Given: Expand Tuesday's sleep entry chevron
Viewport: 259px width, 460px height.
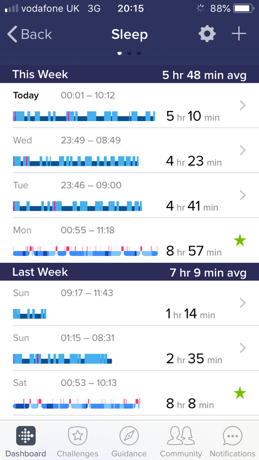Looking at the screenshot, I should click(x=242, y=195).
